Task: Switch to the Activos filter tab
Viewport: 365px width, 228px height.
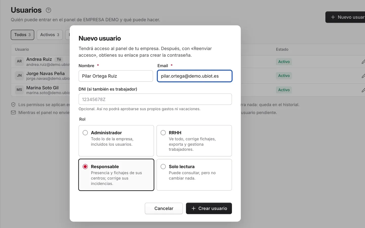Action: pos(50,35)
